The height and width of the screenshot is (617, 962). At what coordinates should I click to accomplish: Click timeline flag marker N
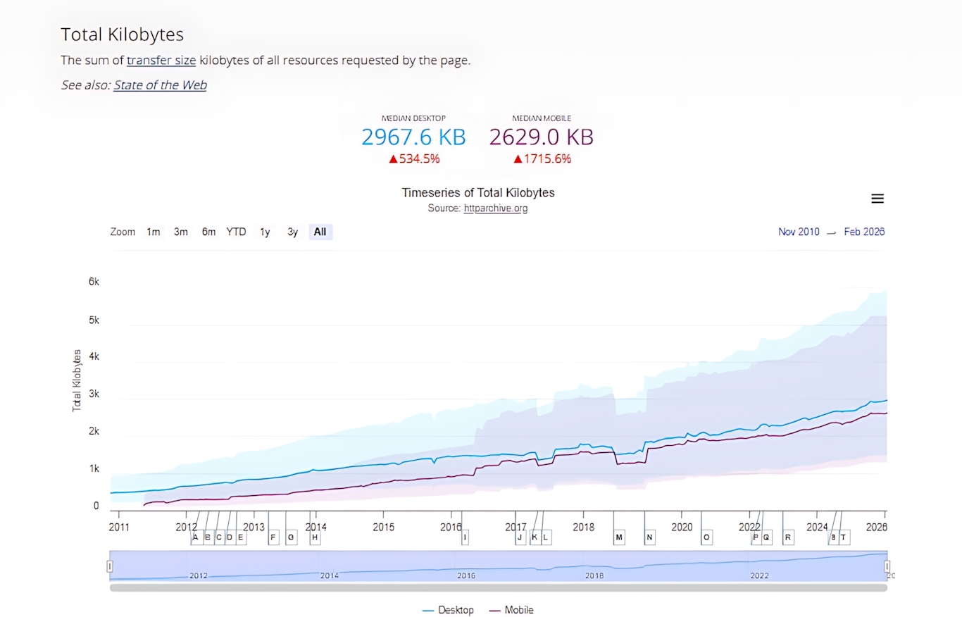(649, 537)
